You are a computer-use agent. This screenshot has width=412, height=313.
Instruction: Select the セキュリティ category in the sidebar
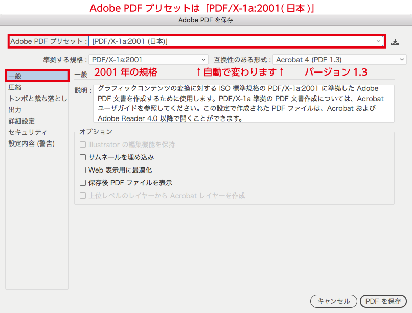[28, 132]
